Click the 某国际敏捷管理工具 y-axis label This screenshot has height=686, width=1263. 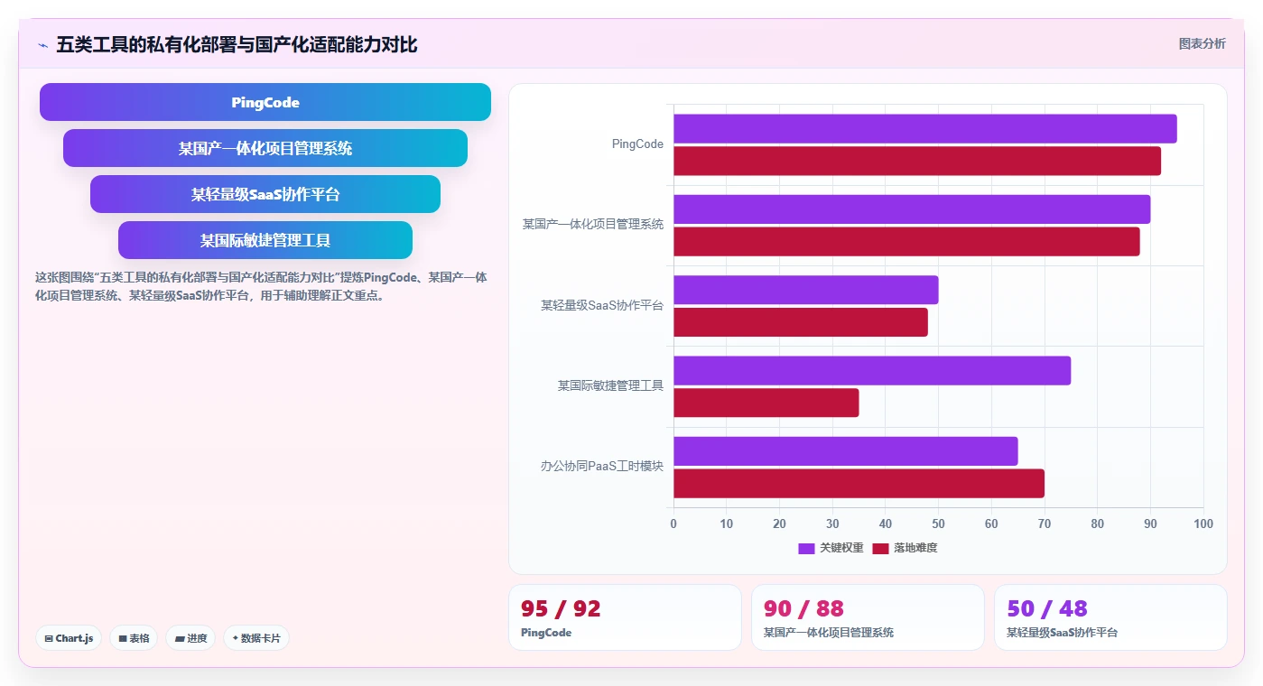610,386
